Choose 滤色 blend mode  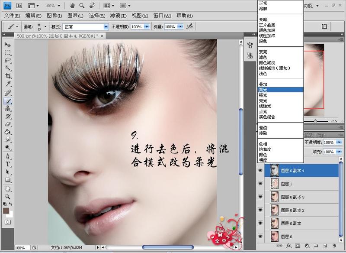[280, 57]
